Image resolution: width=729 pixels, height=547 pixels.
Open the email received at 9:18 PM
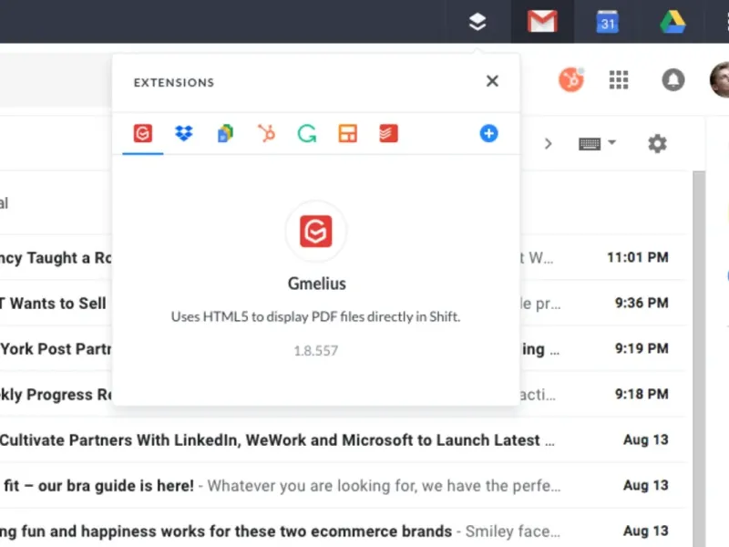(344, 394)
